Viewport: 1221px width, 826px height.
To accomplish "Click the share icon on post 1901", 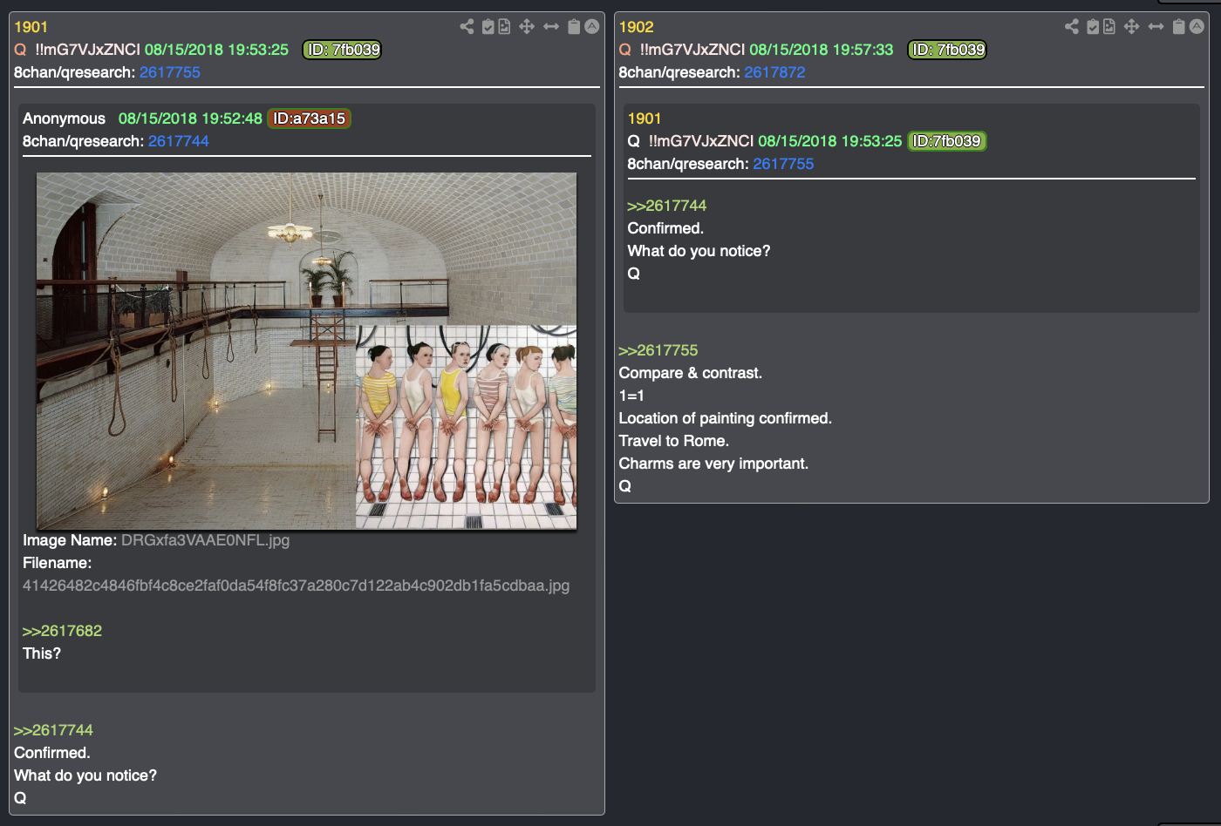I will (467, 27).
